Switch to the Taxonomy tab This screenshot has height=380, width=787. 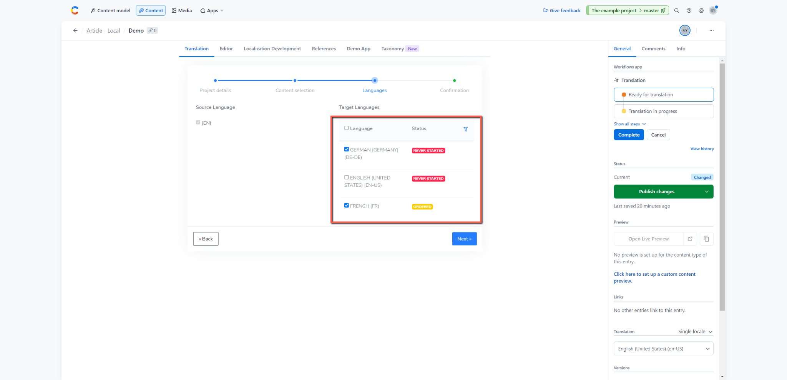[392, 49]
